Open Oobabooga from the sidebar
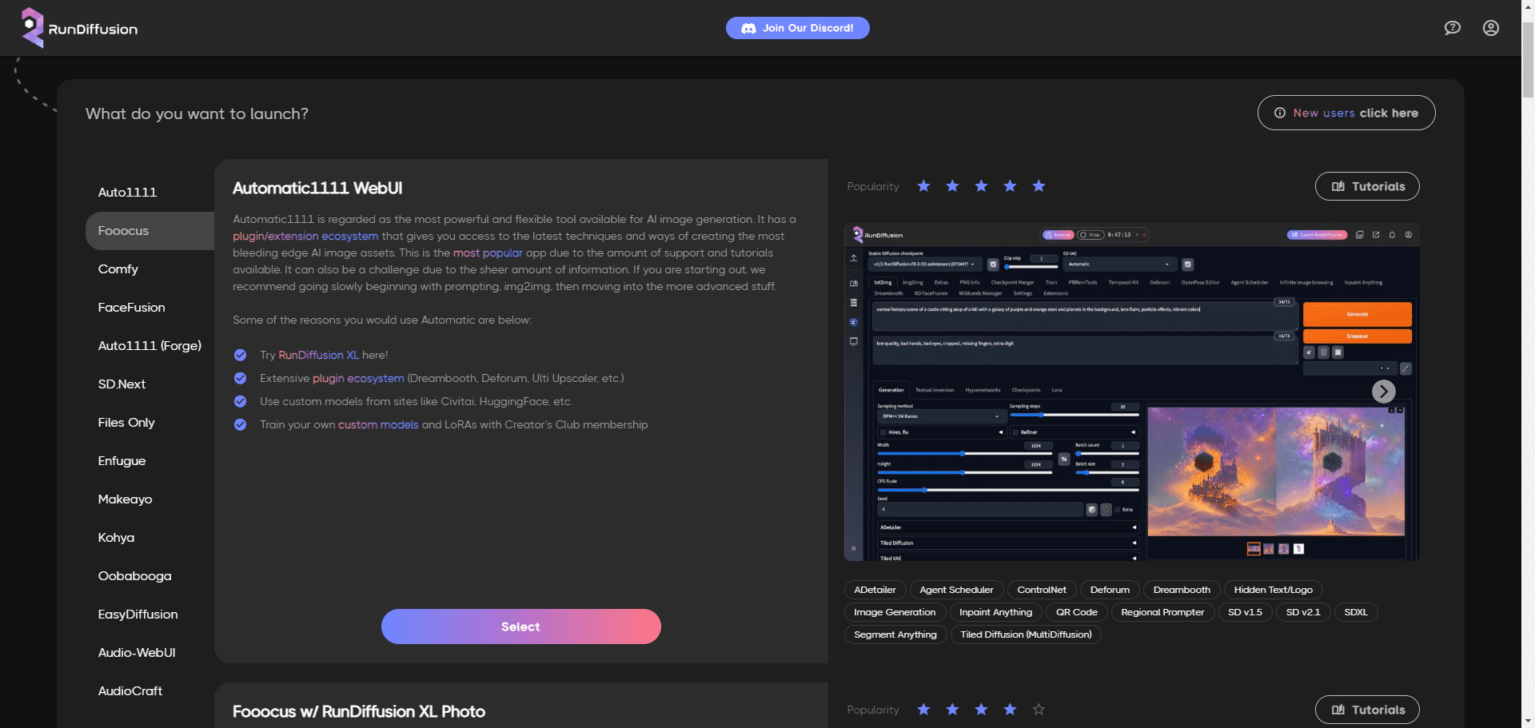This screenshot has width=1535, height=728. [x=150, y=576]
